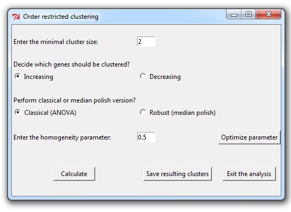Click the 'Enter the minimal cluster size' label
Image resolution: width=291 pixels, height=212 pixels.
tap(55, 42)
